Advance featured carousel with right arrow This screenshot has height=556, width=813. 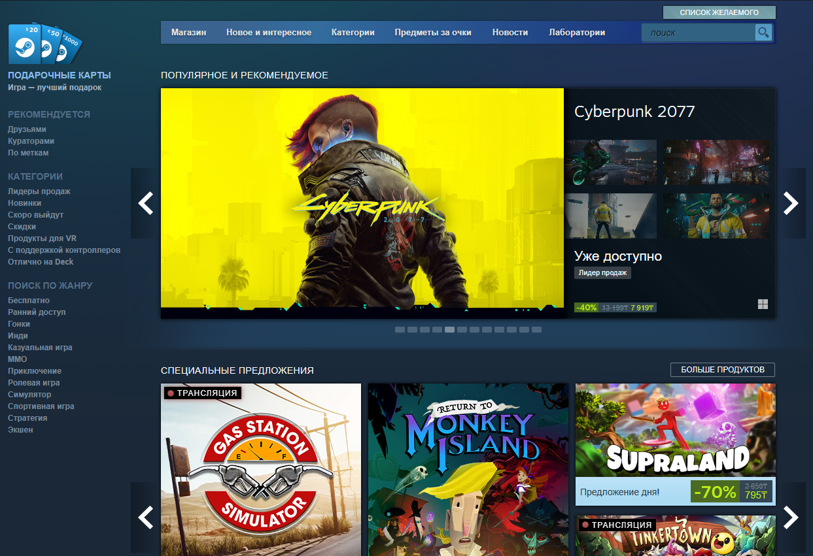(791, 203)
